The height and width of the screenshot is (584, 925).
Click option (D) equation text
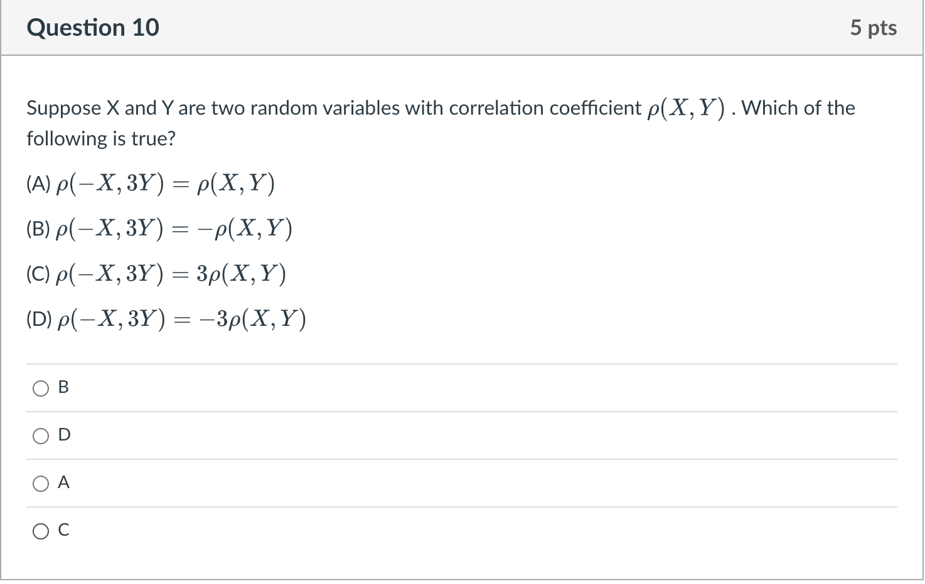pyautogui.click(x=166, y=318)
